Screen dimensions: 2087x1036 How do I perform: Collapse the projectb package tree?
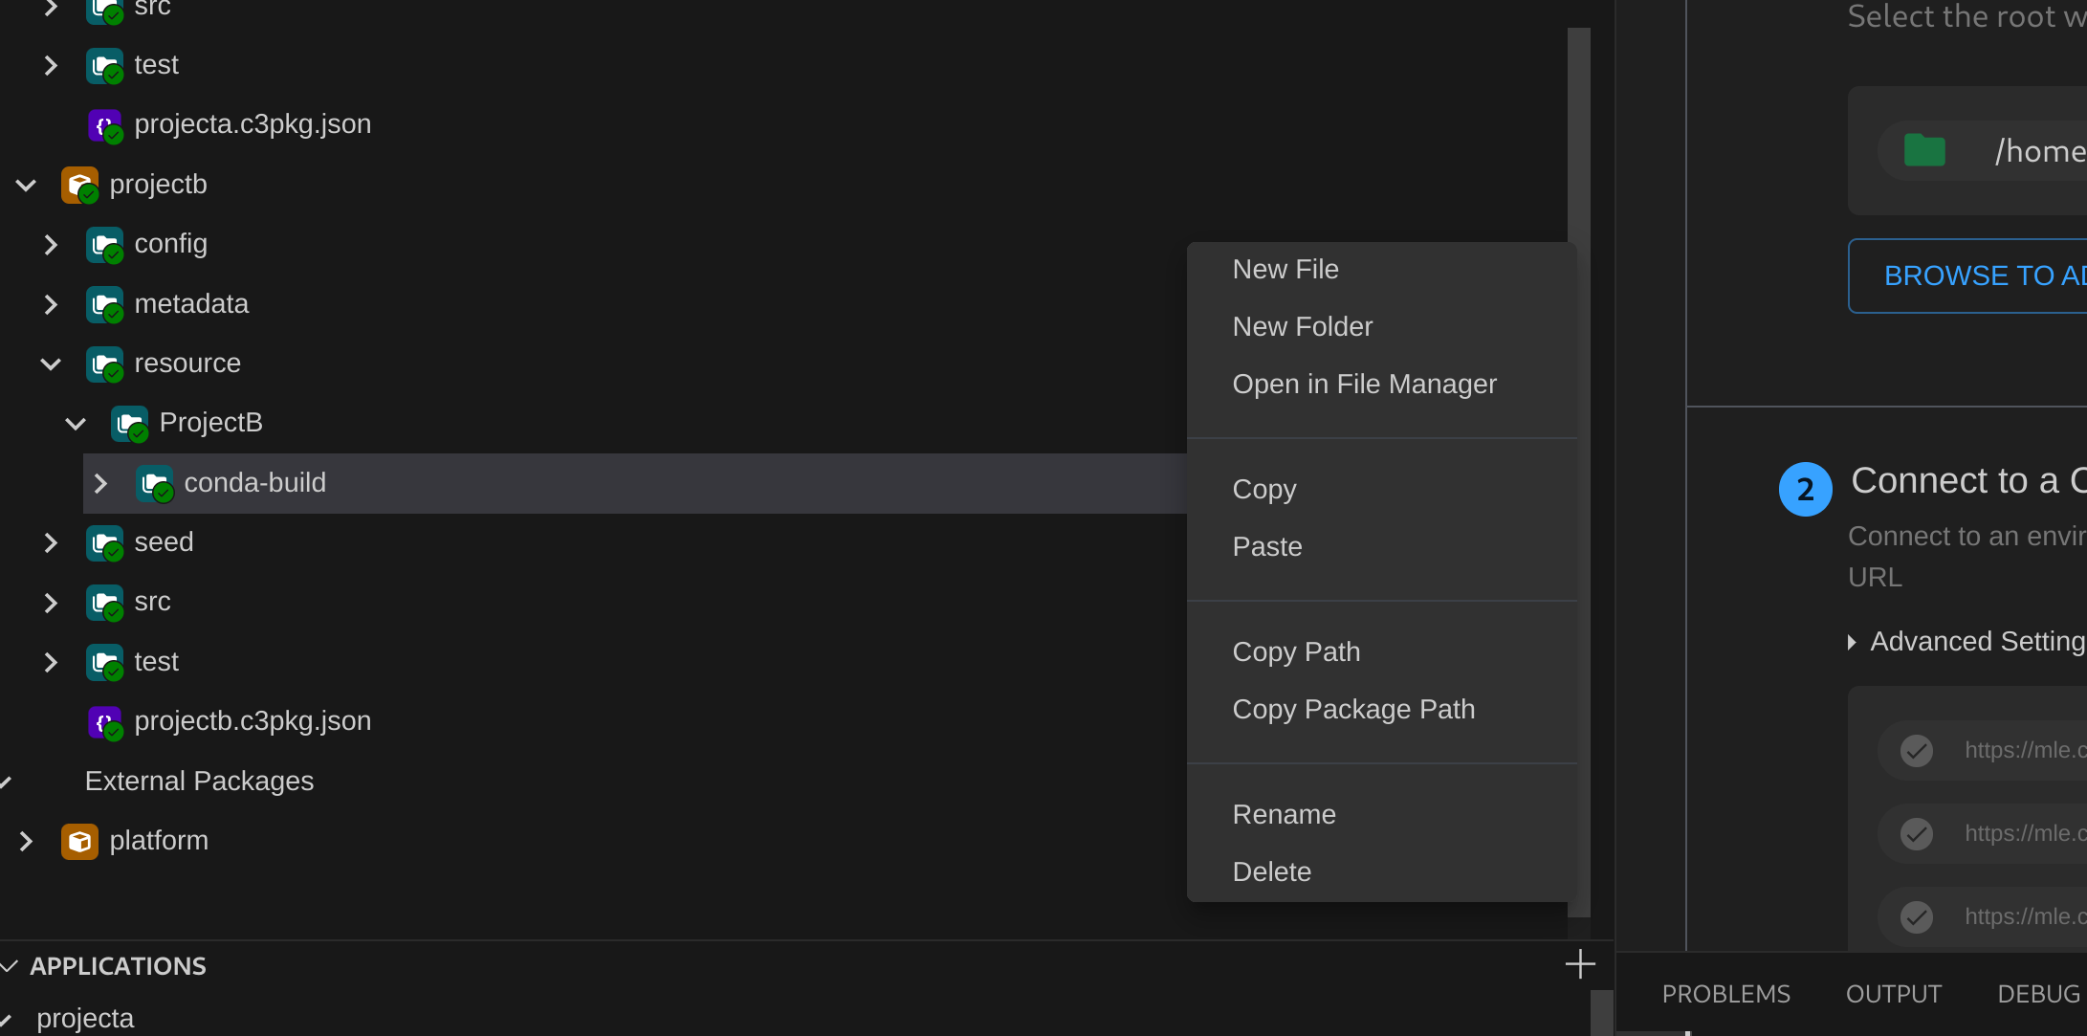click(26, 185)
